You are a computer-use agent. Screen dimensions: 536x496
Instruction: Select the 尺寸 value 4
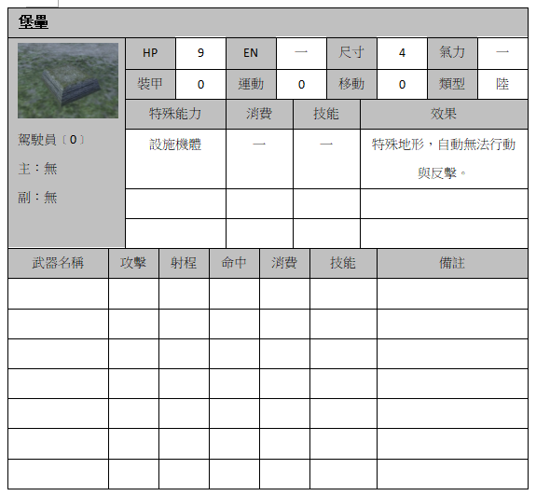[402, 53]
